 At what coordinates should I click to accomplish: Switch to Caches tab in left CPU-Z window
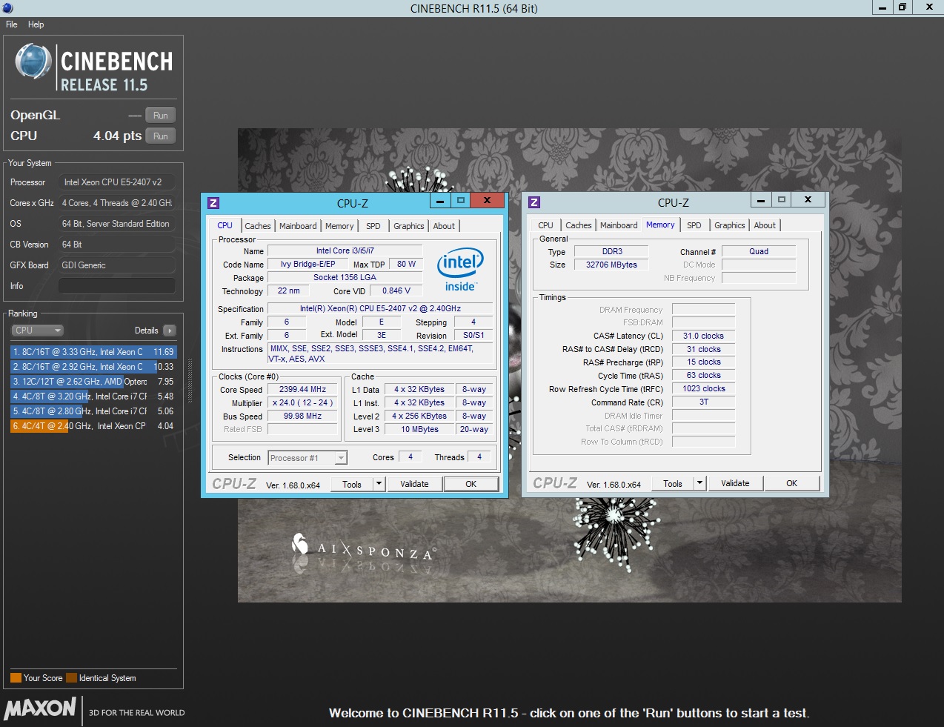258,226
